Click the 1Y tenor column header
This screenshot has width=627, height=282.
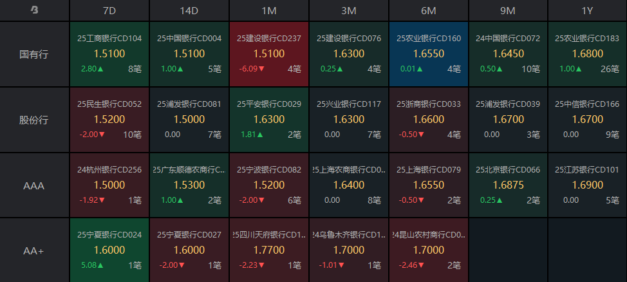587,10
